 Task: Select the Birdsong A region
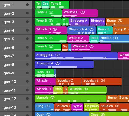pyautogui.click(x=79, y=22)
